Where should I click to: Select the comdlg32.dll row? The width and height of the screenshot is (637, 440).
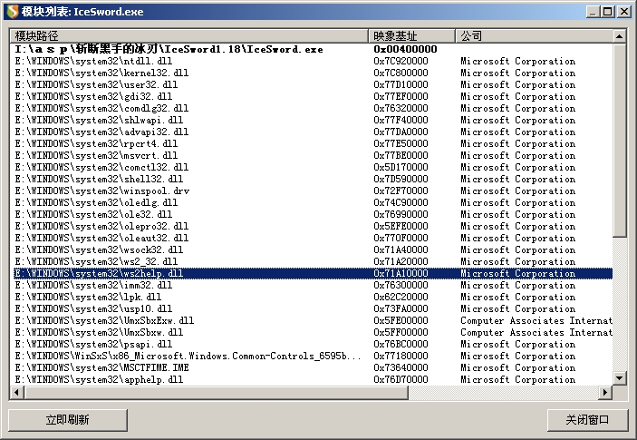tap(312, 108)
